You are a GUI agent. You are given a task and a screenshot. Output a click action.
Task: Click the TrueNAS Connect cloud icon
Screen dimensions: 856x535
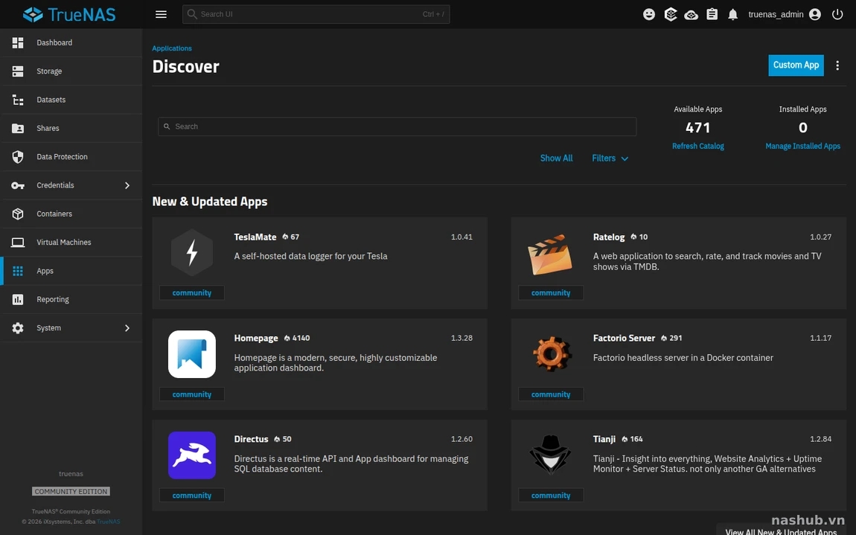(x=691, y=14)
